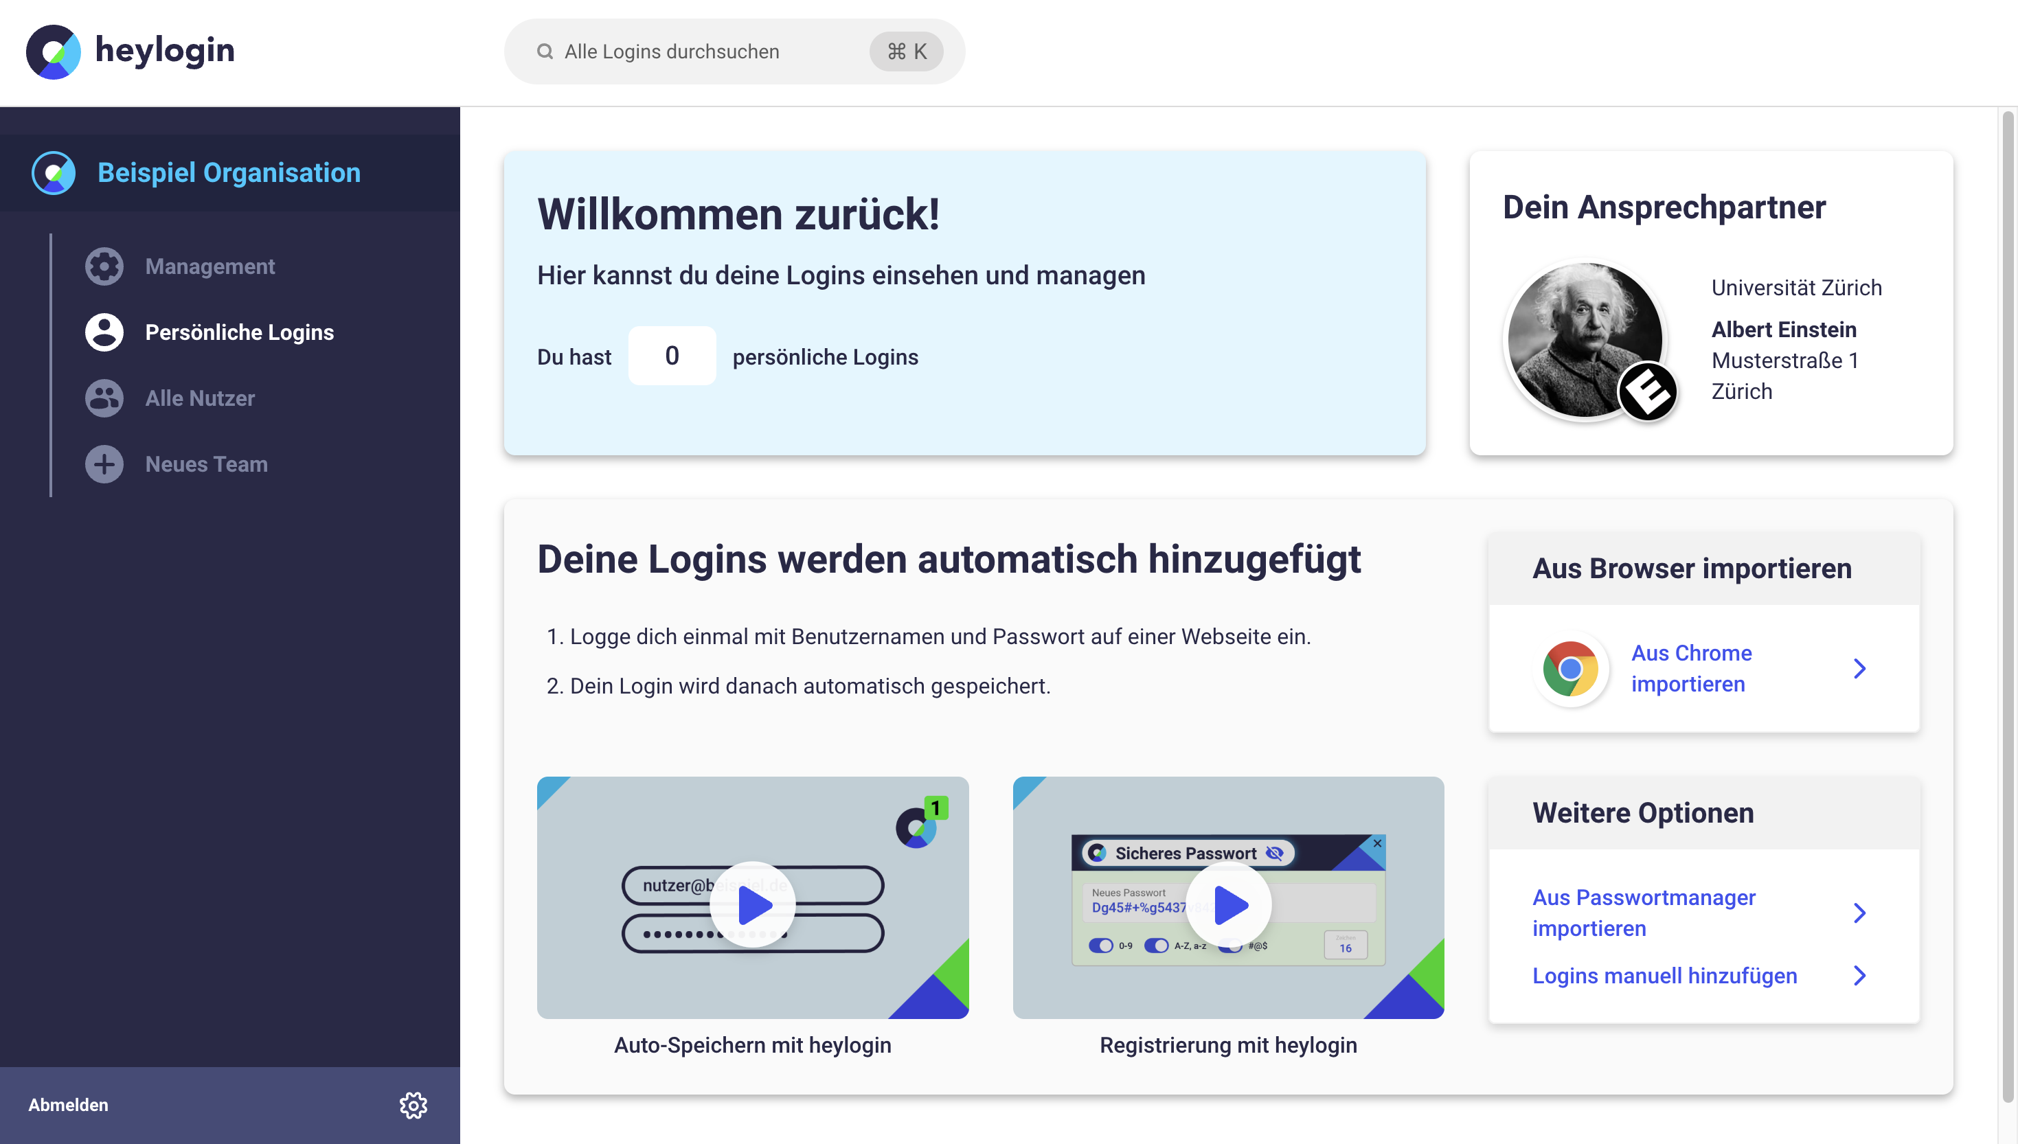The width and height of the screenshot is (2018, 1144).
Task: Click the 0 persönliche Logins counter
Action: tap(672, 356)
